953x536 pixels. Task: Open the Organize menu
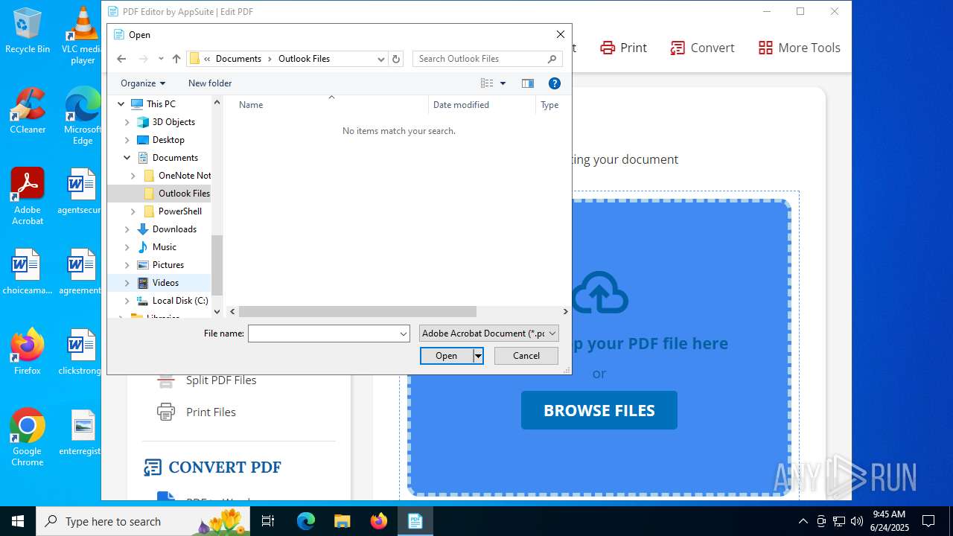pos(143,83)
